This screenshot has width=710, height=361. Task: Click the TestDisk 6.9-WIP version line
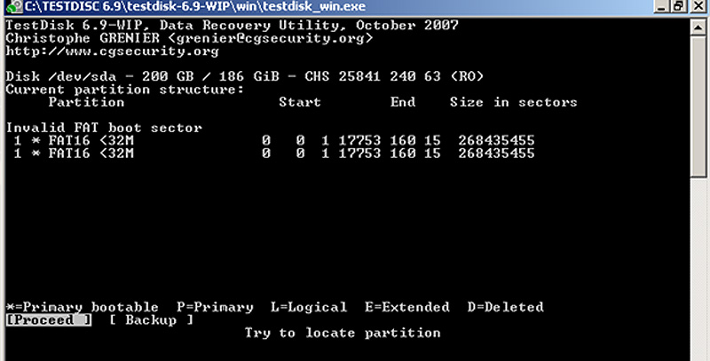233,26
